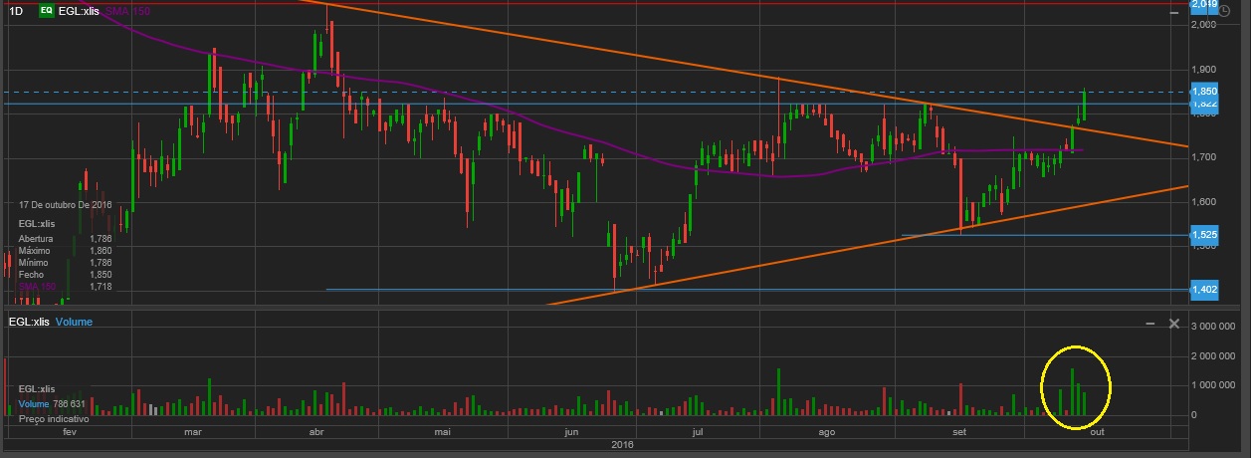Click the 'abr' month on time axis
1251x458 pixels.
click(x=318, y=433)
